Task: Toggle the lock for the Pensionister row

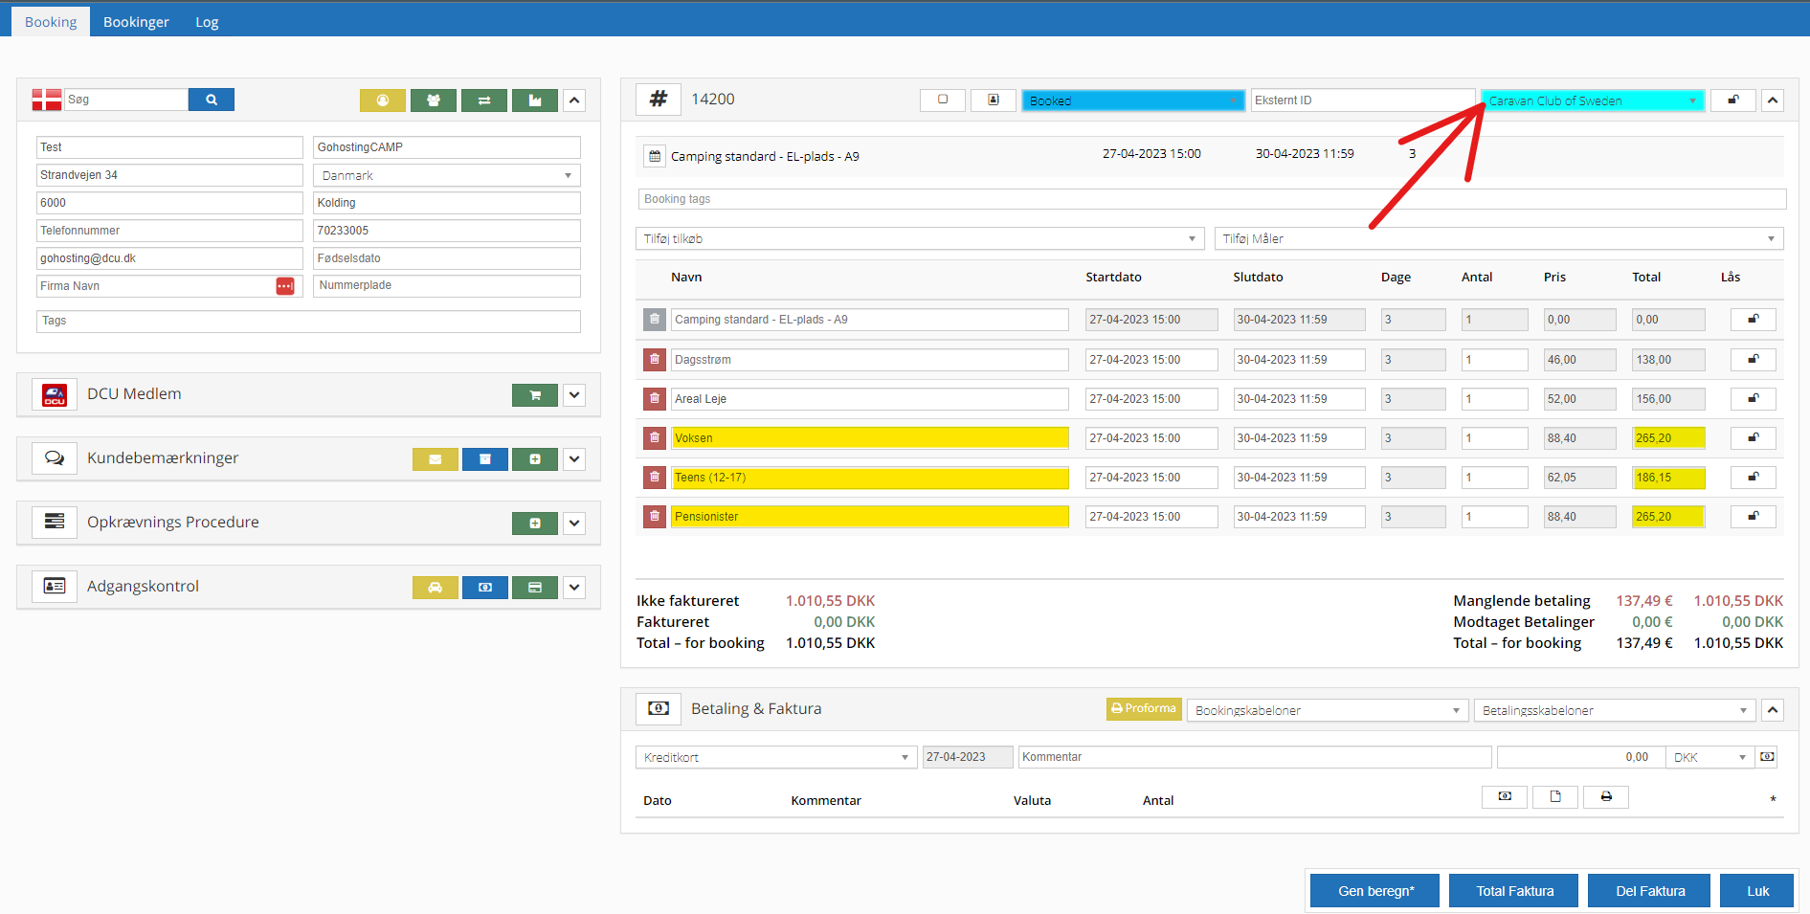Action: (x=1753, y=517)
